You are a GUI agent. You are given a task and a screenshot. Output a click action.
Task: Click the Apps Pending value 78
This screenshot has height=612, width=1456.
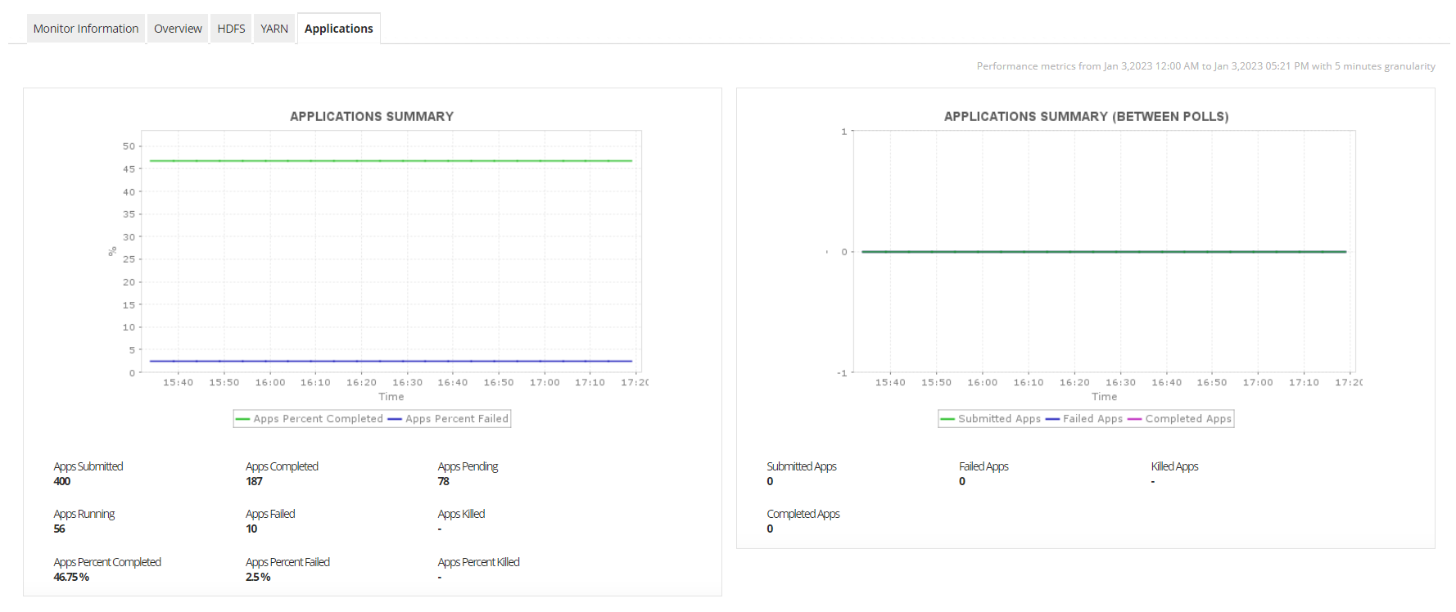click(444, 482)
